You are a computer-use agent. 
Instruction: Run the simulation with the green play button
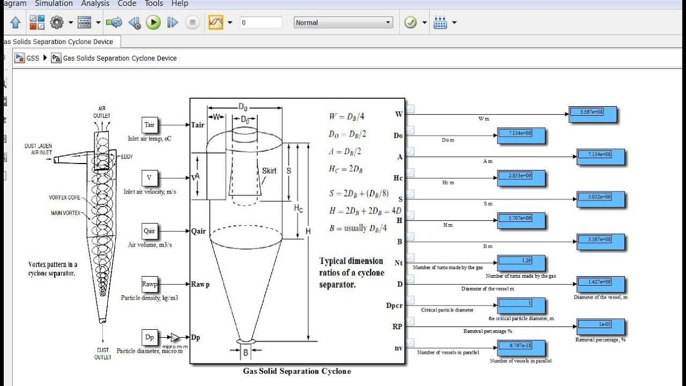click(x=153, y=23)
